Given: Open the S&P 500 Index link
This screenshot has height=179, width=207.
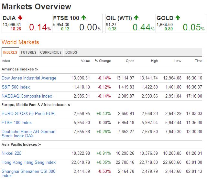Looking at the screenshot, I should 16,87.
